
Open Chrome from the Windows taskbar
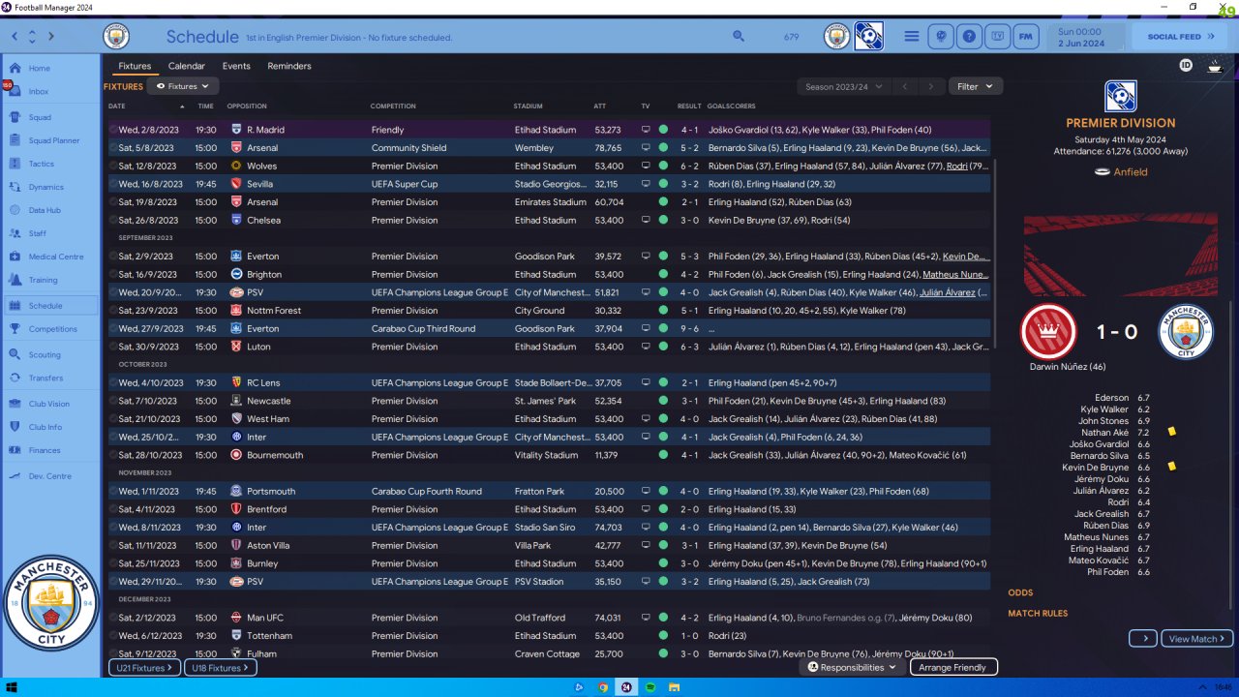coord(603,687)
